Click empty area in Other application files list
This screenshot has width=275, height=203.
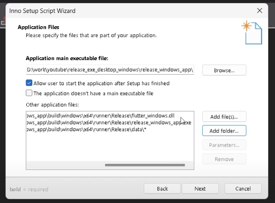click(x=108, y=148)
